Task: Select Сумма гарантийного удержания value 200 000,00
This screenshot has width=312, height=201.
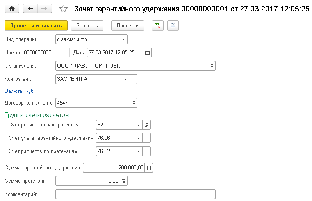Action: (x=114, y=168)
